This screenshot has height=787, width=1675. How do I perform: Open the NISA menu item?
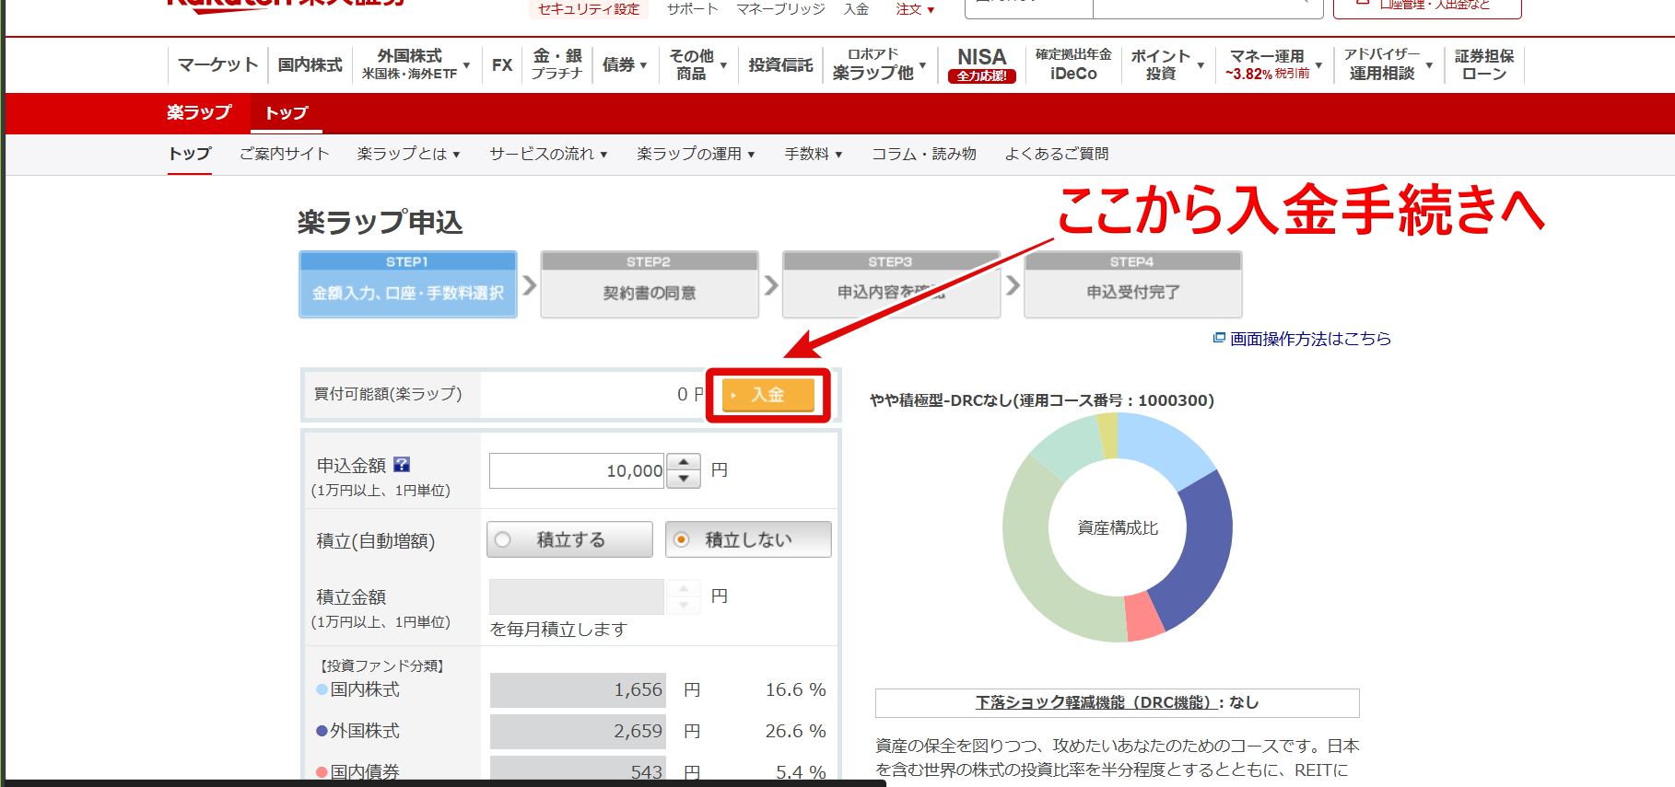click(x=982, y=64)
